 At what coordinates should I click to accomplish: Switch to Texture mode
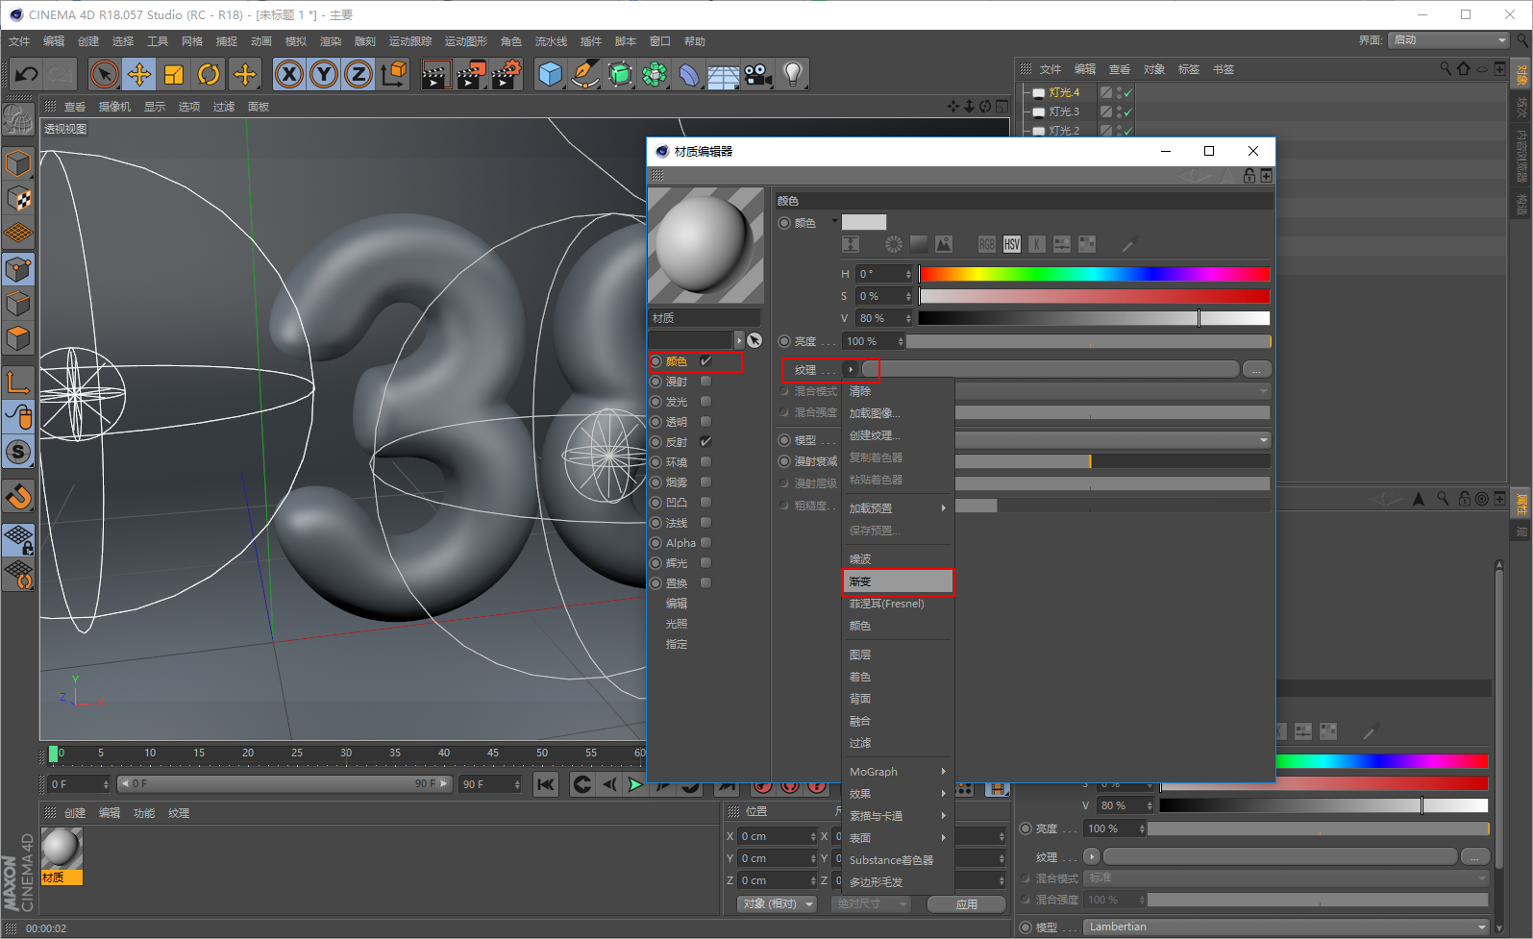[18, 199]
